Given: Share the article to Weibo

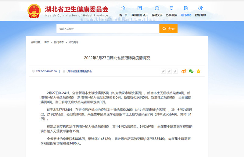Looking at the screenshot, I should tap(184, 71).
